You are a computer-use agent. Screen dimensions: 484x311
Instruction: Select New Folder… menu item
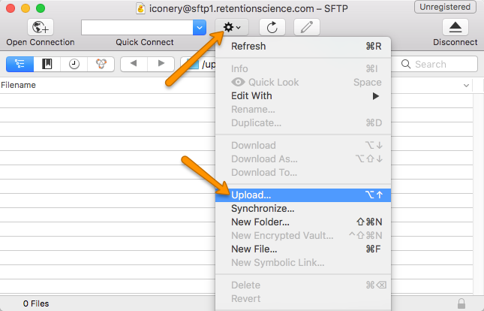coord(303,222)
